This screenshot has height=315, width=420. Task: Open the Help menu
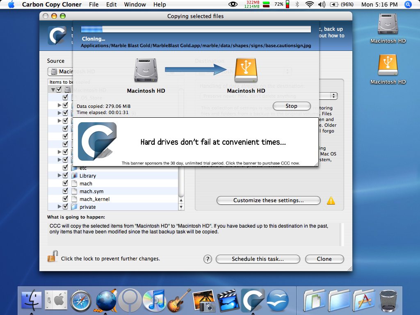[160, 4]
